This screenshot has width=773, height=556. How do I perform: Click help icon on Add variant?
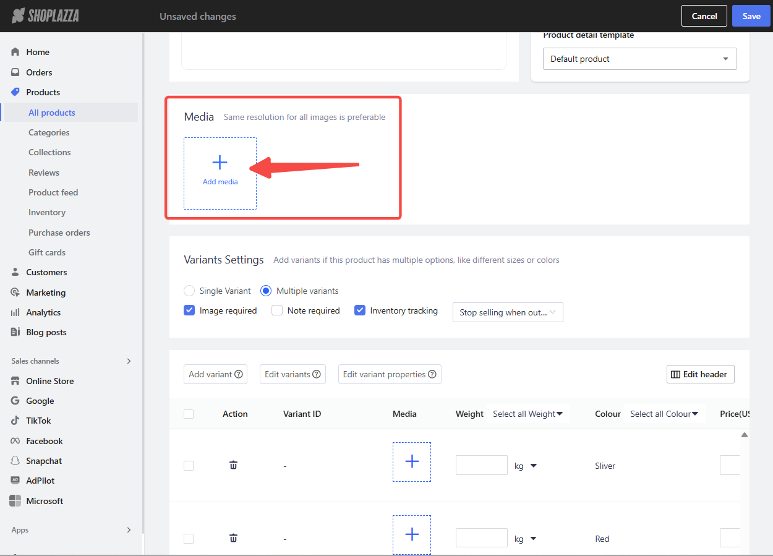(239, 374)
